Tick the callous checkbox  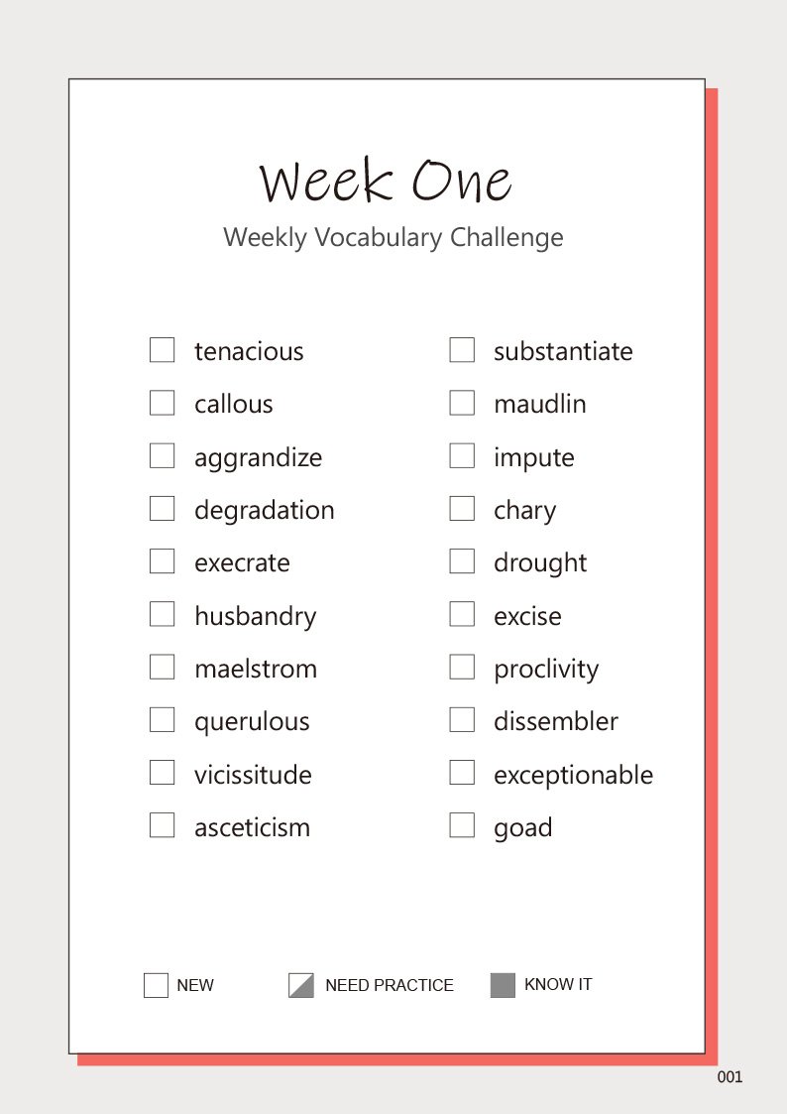pyautogui.click(x=163, y=403)
